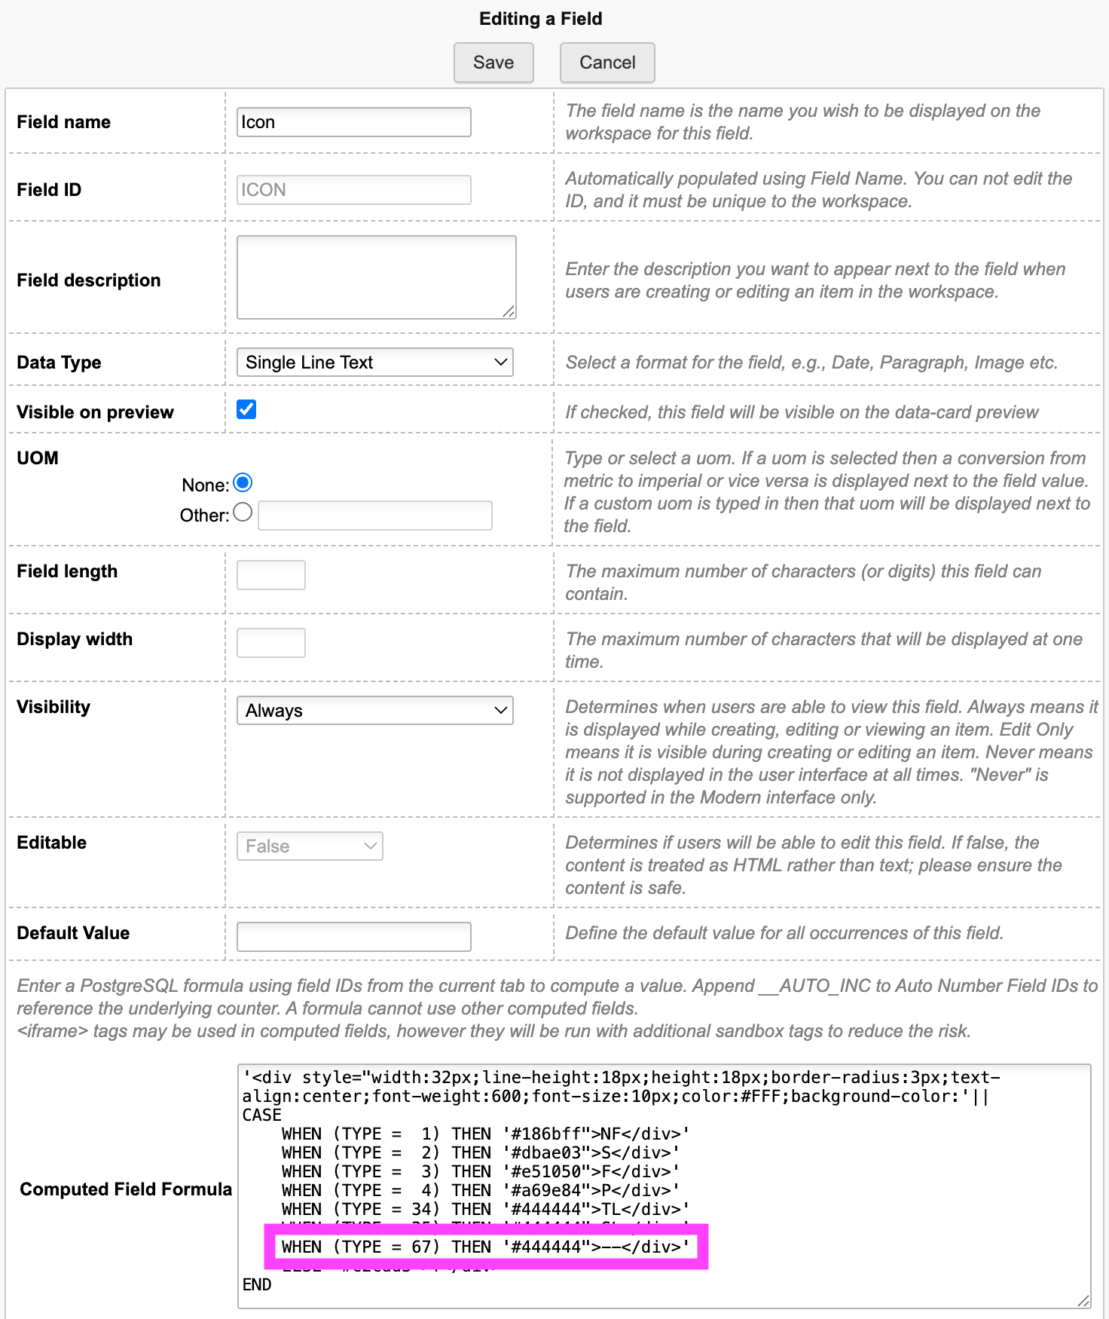
Task: Click the formula textarea resize grip
Action: [1083, 1301]
